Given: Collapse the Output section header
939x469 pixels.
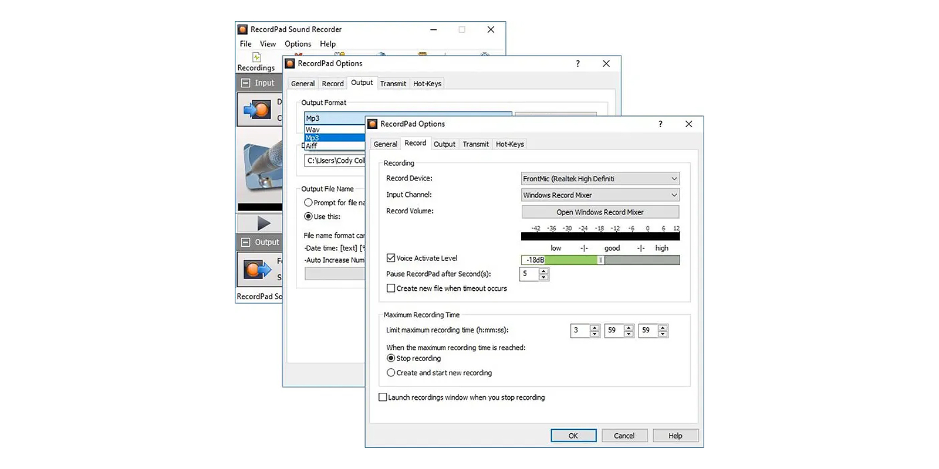Looking at the screenshot, I should [246, 242].
